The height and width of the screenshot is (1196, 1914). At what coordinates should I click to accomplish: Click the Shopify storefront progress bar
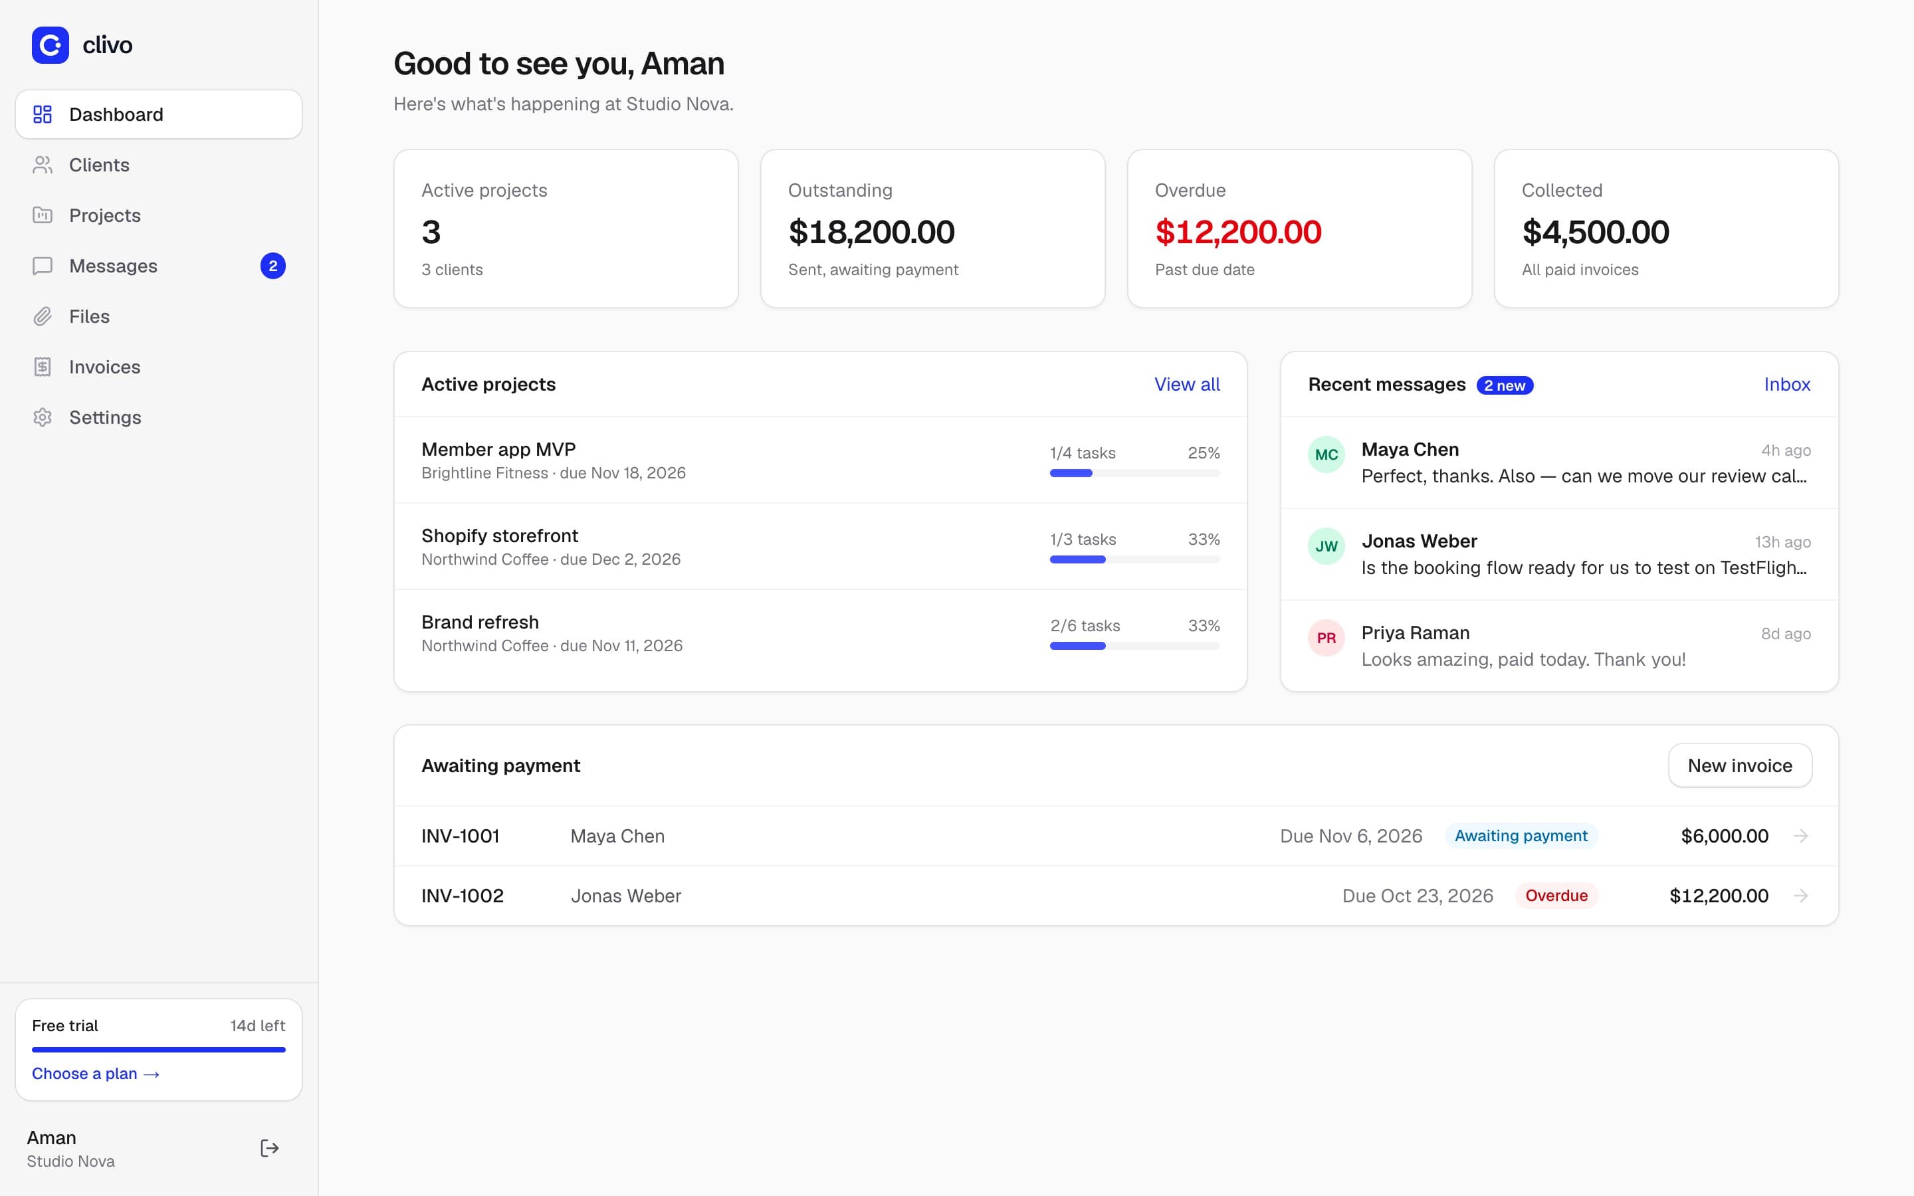click(1135, 559)
